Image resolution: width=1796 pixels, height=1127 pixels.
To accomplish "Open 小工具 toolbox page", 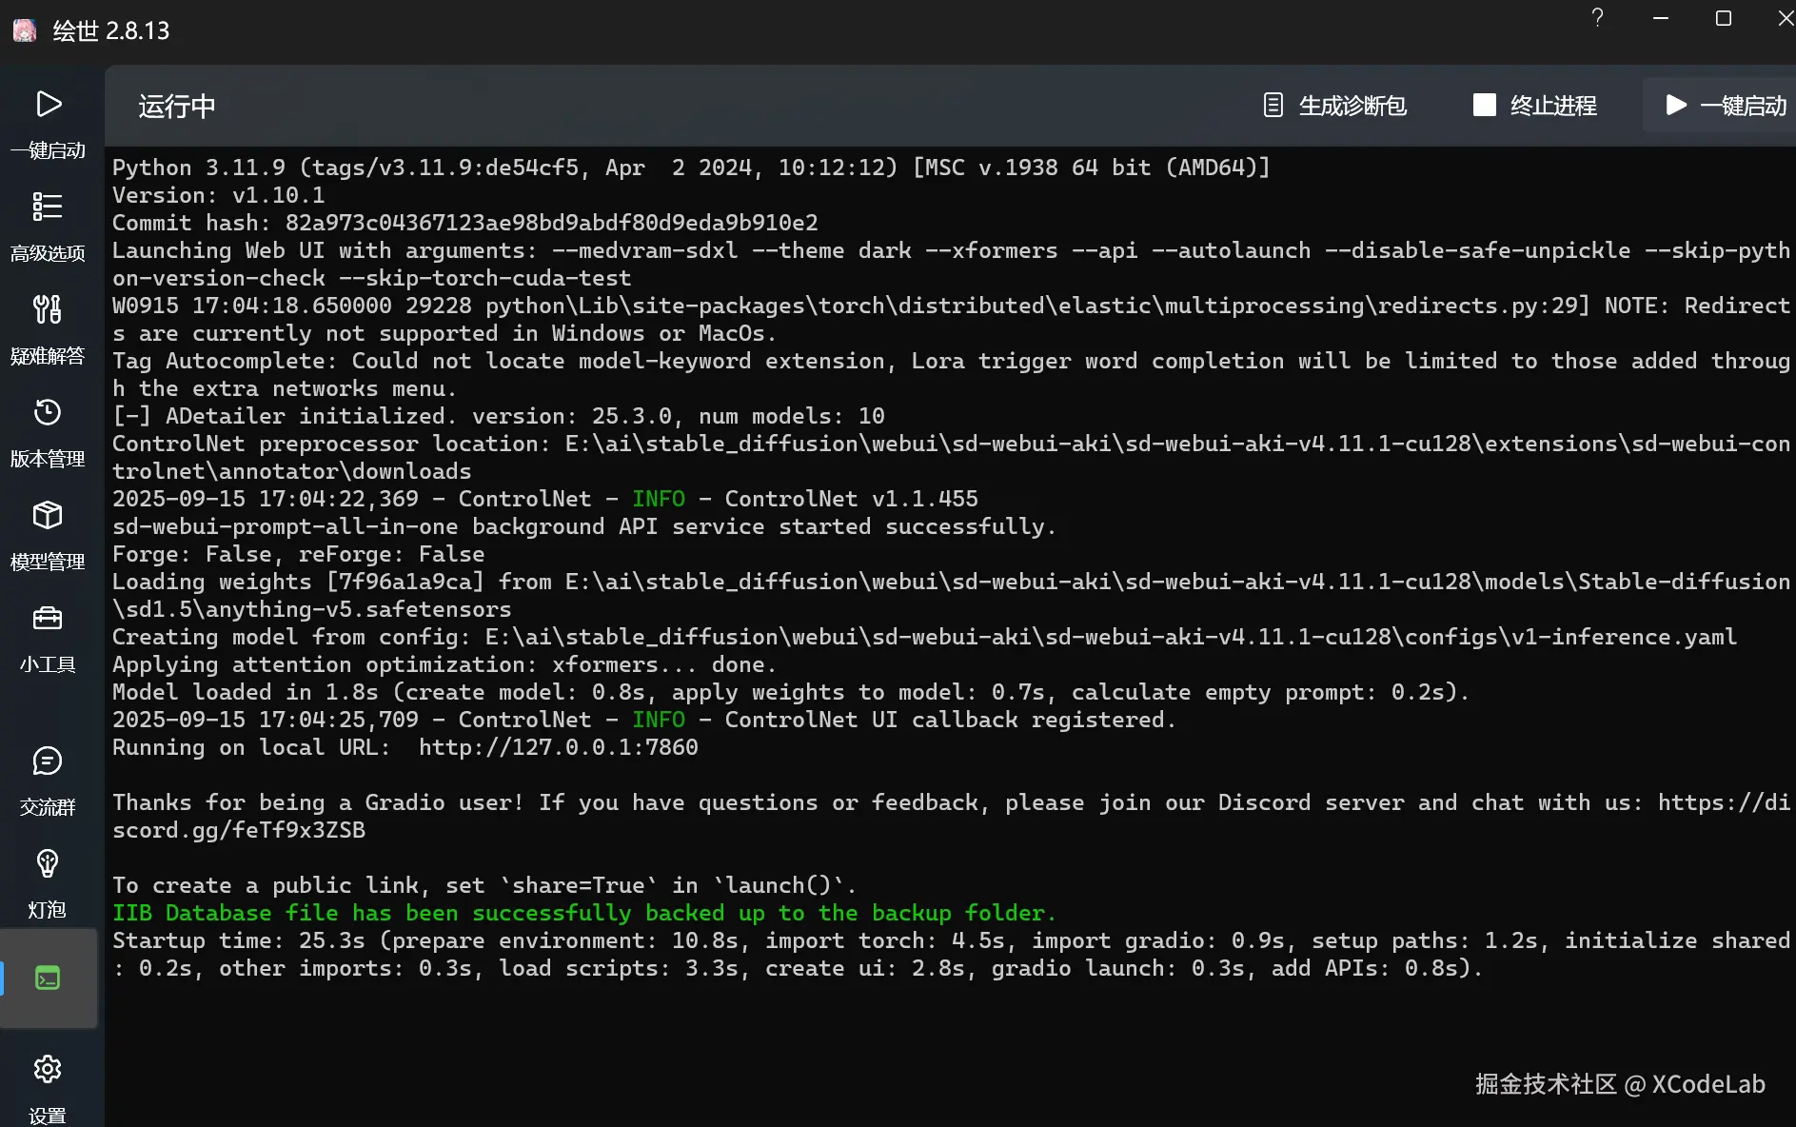I will (48, 638).
